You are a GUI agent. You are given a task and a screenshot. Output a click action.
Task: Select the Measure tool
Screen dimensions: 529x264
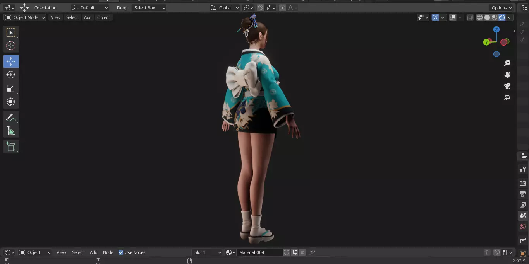(11, 131)
